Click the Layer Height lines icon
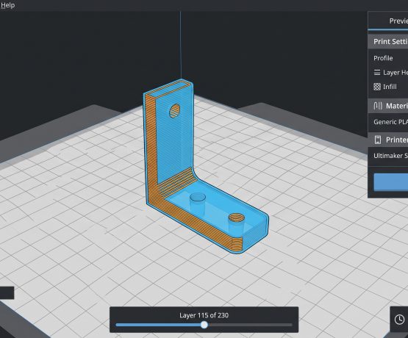This screenshot has width=408, height=338. pyautogui.click(x=377, y=73)
